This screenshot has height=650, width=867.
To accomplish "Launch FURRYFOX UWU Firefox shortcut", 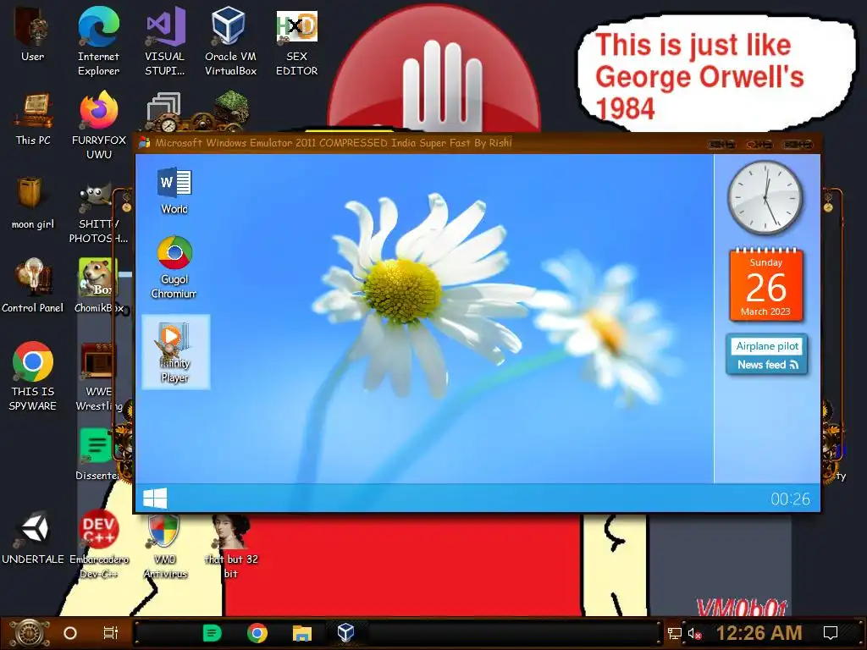I will click(99, 125).
